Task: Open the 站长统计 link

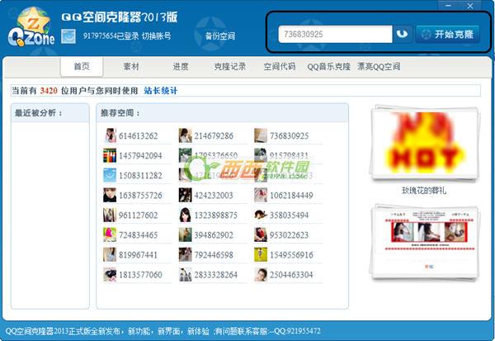Action: 160,90
